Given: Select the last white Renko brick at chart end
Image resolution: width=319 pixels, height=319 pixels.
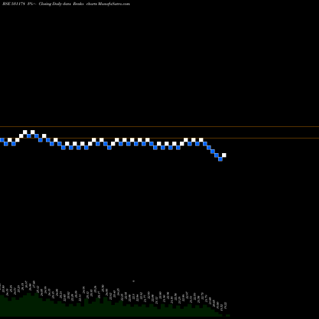Looking at the screenshot, I should [x=224, y=155].
